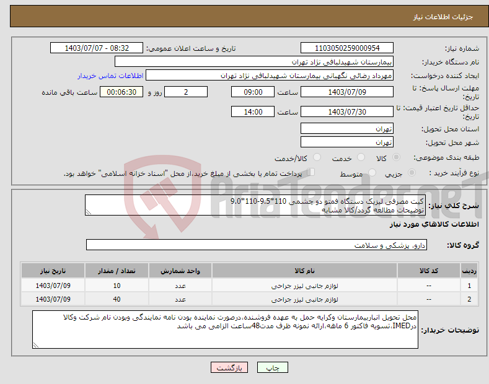Click the requester name field مهرداد رضائی
The image size is (489, 384).
[x=270, y=76]
